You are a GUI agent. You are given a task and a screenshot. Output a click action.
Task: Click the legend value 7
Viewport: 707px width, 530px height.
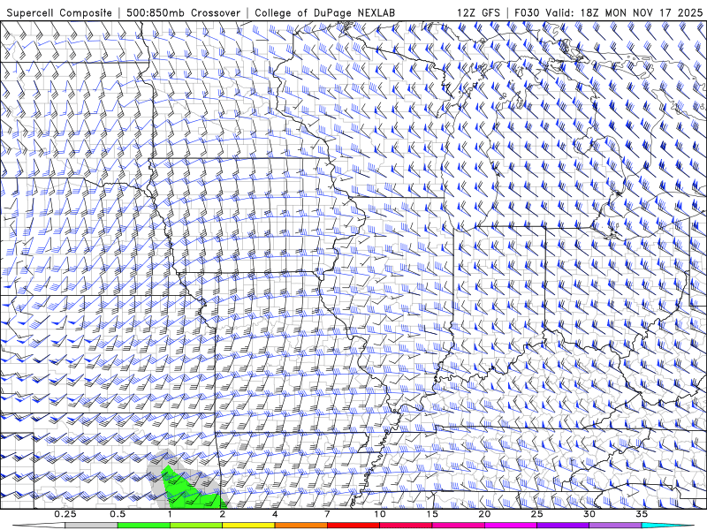pos(327,514)
